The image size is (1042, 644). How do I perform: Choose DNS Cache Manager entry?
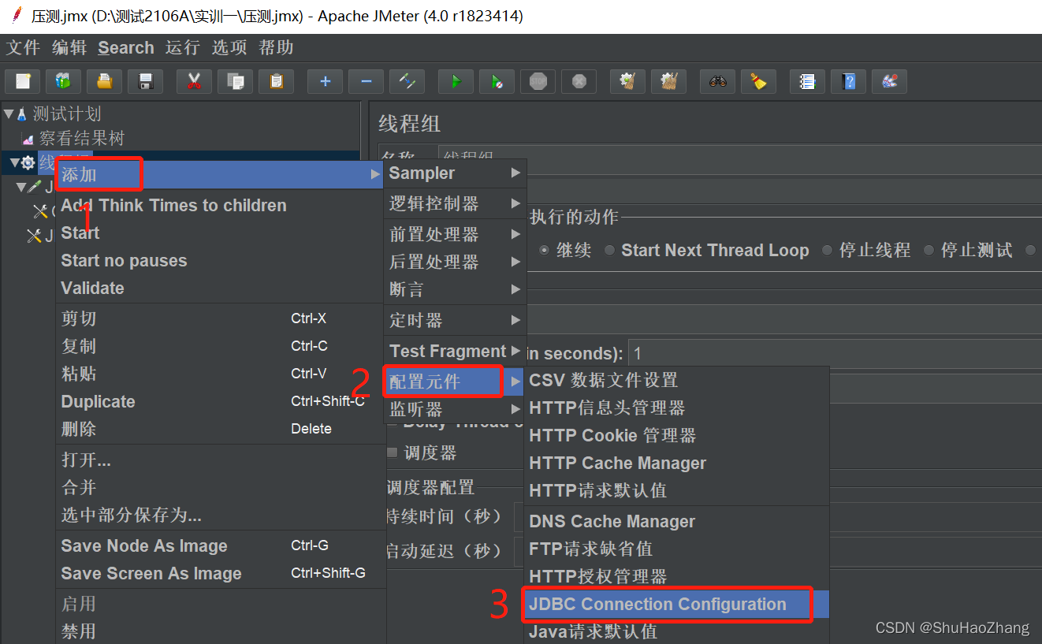pos(676,521)
